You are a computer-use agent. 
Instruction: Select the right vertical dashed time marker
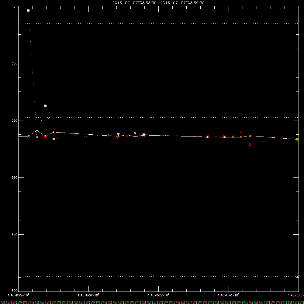coord(148,148)
